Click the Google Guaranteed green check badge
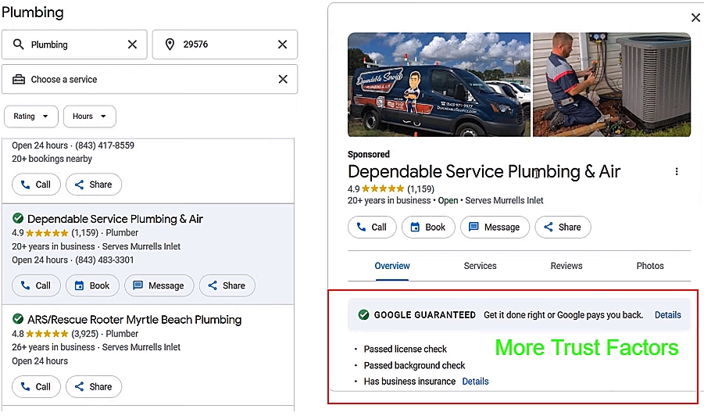 (363, 315)
